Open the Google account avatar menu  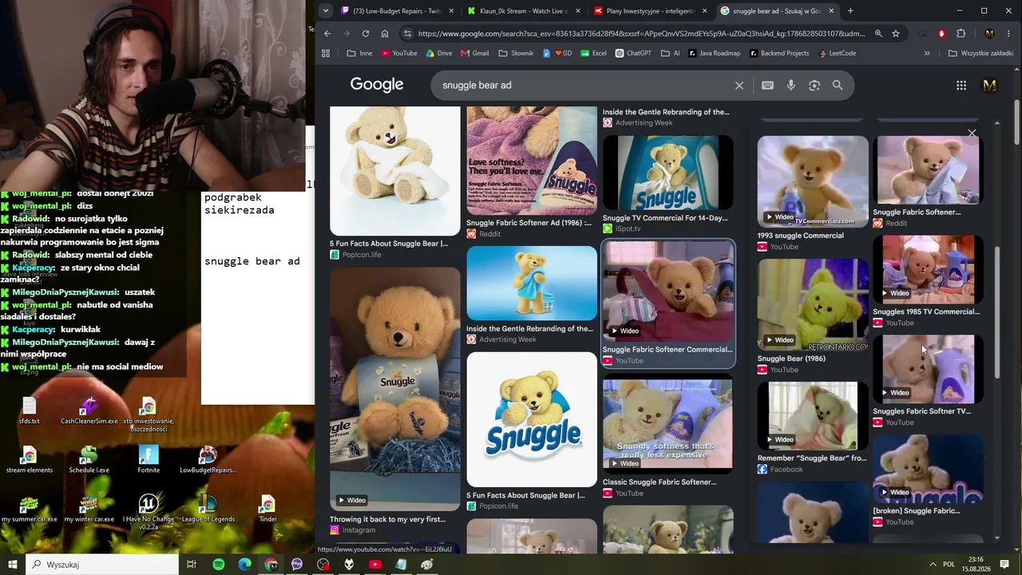[x=990, y=85]
